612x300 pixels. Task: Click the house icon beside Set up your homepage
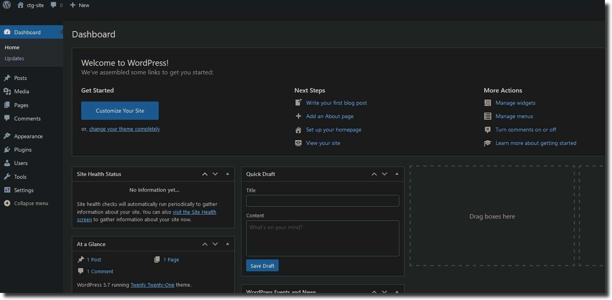(299, 130)
